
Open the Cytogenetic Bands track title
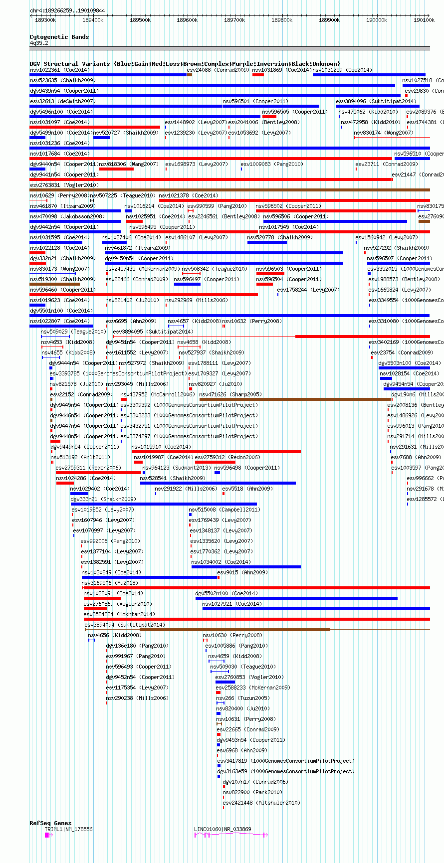pos(59,37)
